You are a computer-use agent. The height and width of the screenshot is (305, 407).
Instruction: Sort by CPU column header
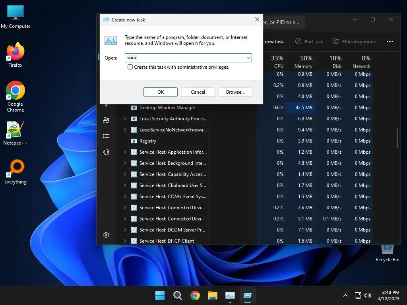click(x=274, y=62)
